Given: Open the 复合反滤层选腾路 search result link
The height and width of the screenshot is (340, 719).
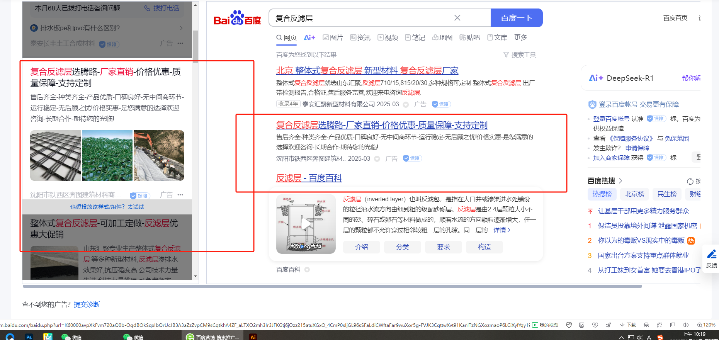Looking at the screenshot, I should coord(382,125).
